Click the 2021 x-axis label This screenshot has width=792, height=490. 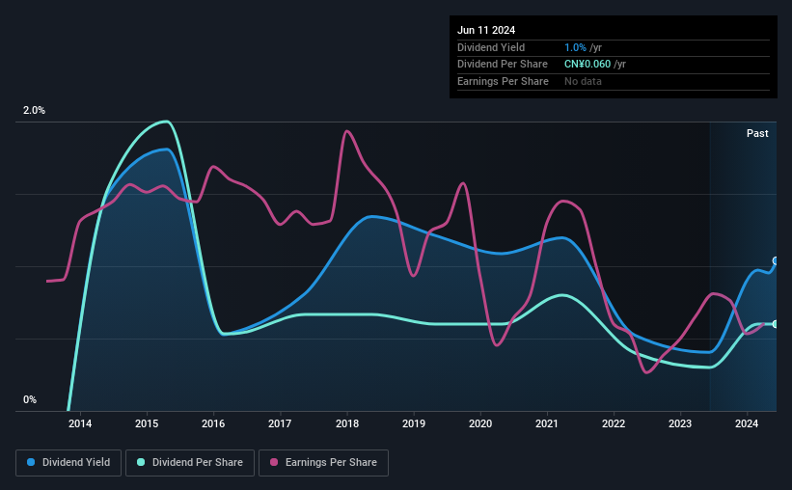click(x=547, y=423)
